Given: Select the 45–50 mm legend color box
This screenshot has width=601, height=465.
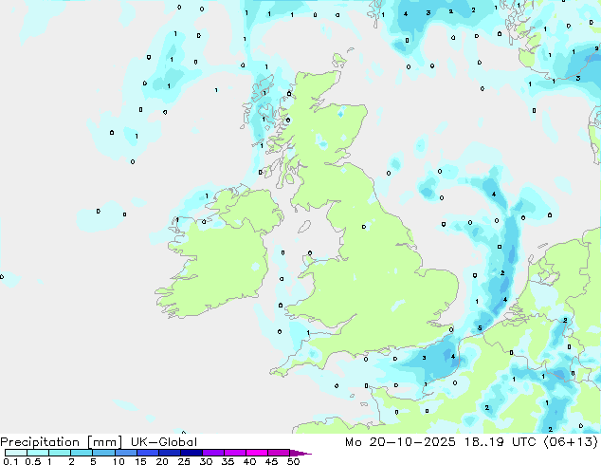Looking at the screenshot, I should [x=279, y=453].
